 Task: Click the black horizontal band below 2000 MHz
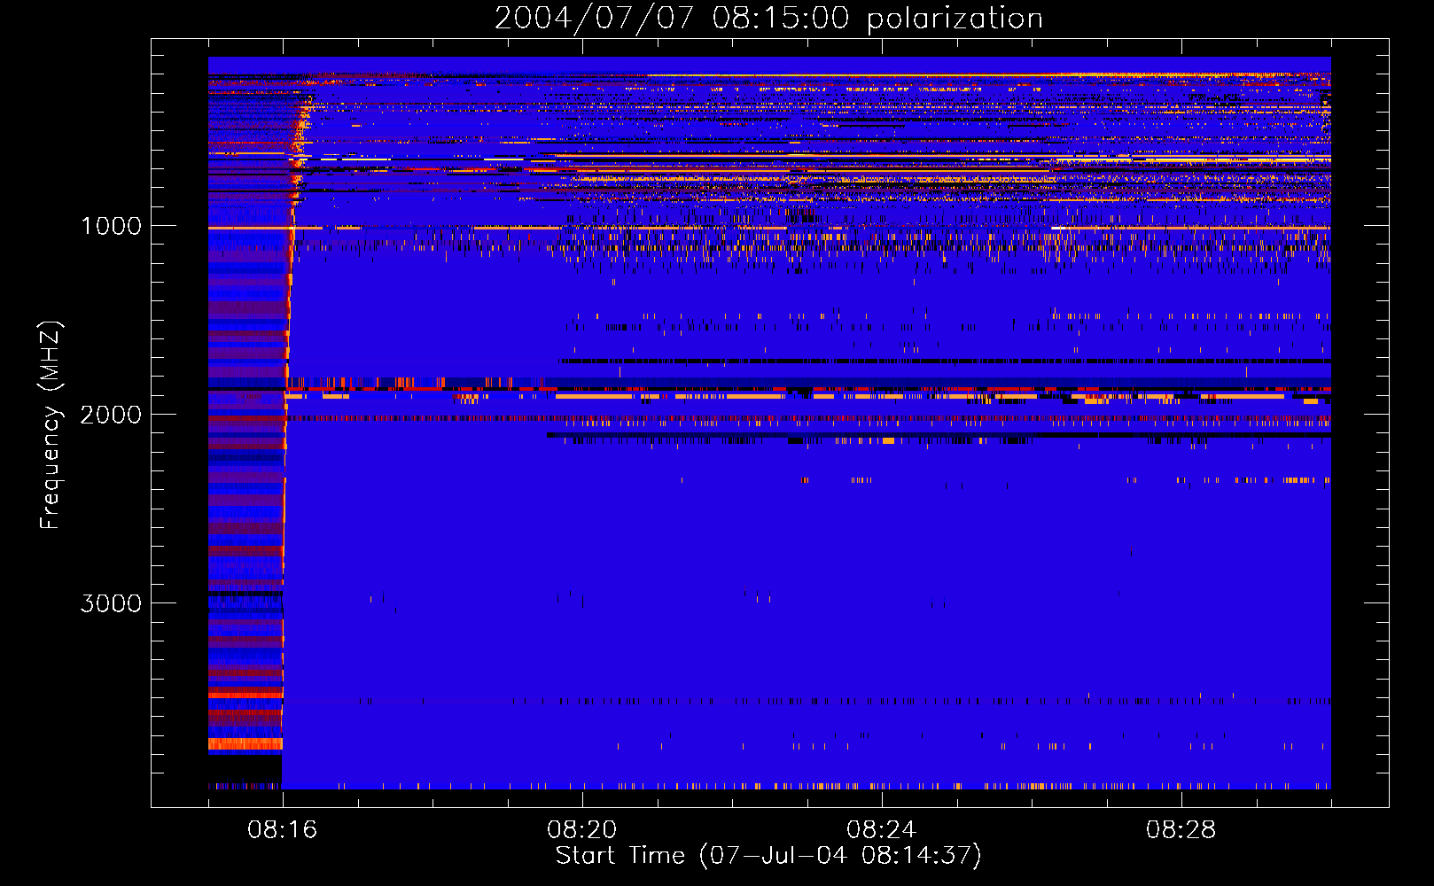[939, 435]
